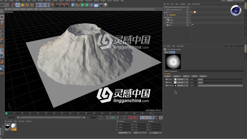The image size is (247, 139).
Task: Collapse 'scene created by Eric Smit' group
Action: (164, 7)
